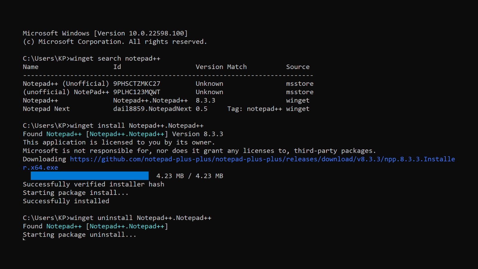The image size is (478, 269).
Task: Click the 'Name' column header
Action: [x=31, y=67]
